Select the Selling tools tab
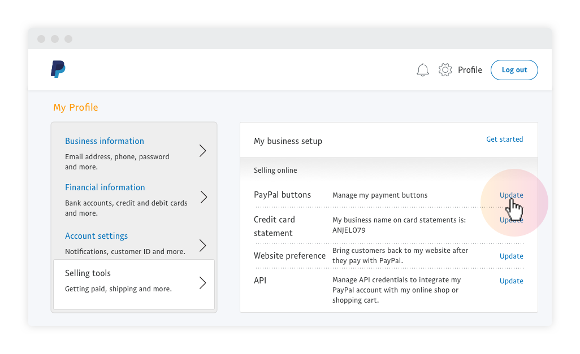580x354 pixels. (x=88, y=273)
